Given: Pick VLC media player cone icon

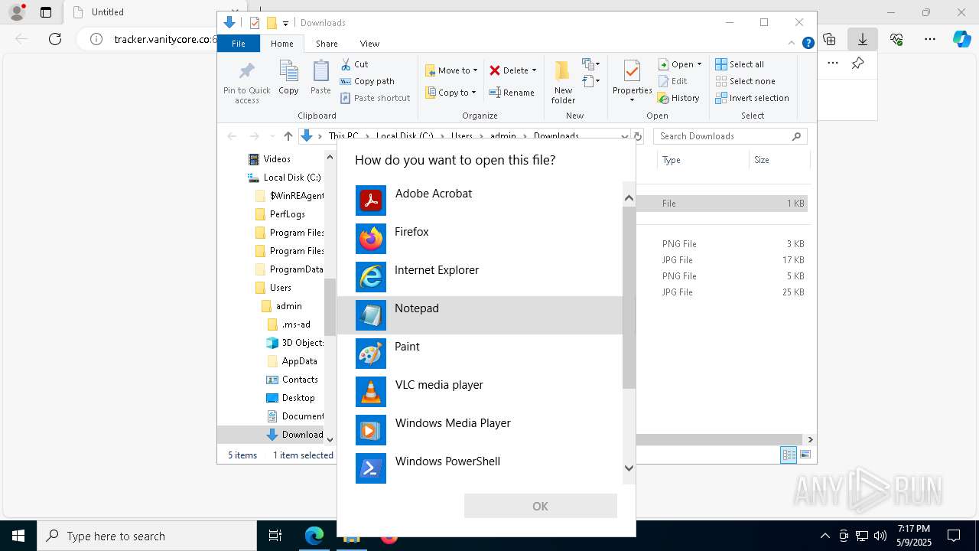Looking at the screenshot, I should [x=371, y=392].
